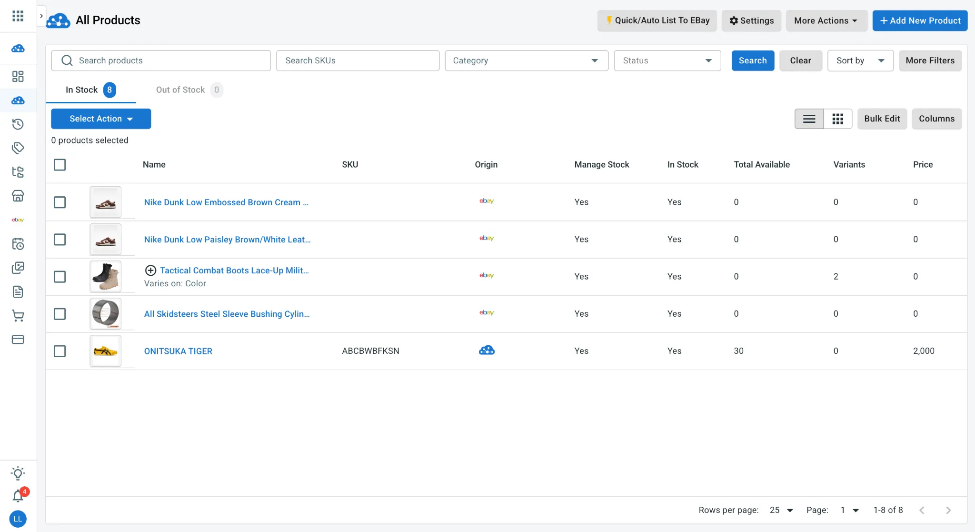
Task: Switch to the In Stock tab
Action: point(90,90)
